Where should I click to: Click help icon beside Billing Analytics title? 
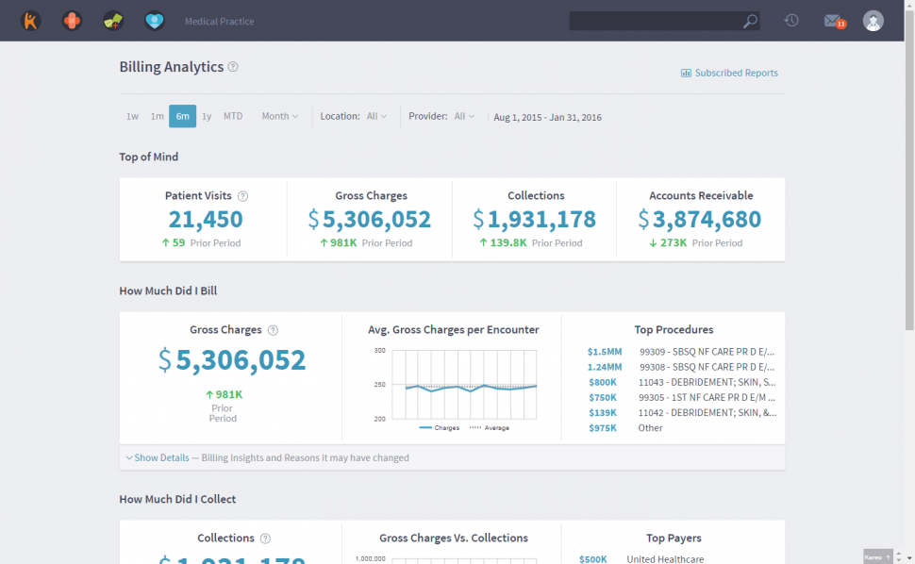[x=233, y=67]
